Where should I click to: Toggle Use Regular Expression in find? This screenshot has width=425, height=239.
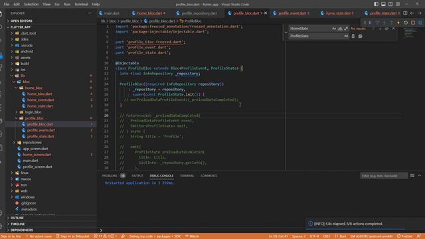(346, 29)
